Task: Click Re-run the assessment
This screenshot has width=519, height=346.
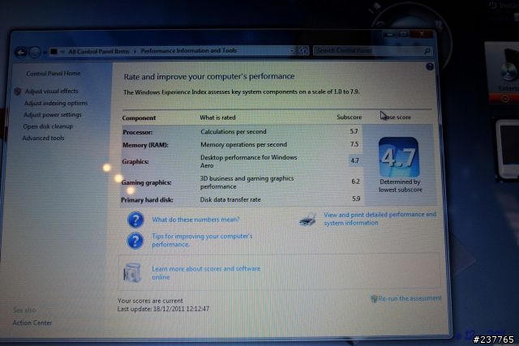Action: [x=410, y=298]
